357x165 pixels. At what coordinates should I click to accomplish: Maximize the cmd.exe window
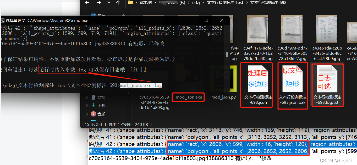coord(206,20)
